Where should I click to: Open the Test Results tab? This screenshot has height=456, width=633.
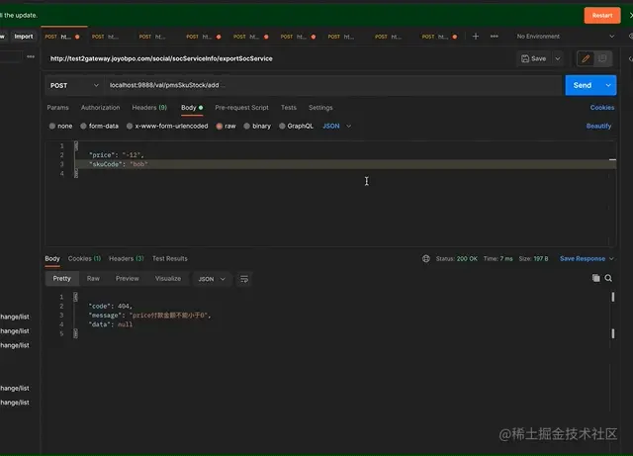[169, 258]
